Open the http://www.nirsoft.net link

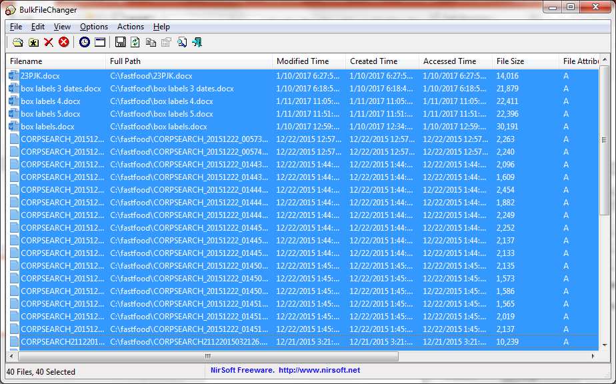[319, 370]
